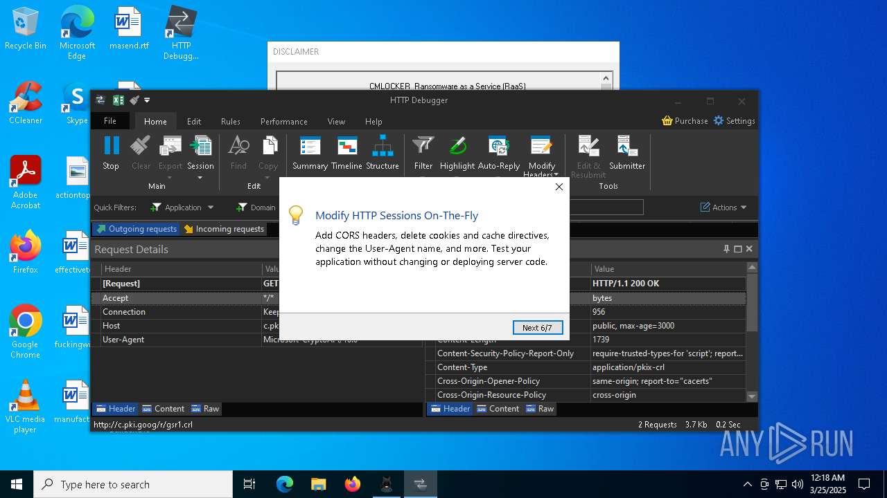Viewport: 887px width, 498px height.
Task: Click the Clear brush icon
Action: 141,153
